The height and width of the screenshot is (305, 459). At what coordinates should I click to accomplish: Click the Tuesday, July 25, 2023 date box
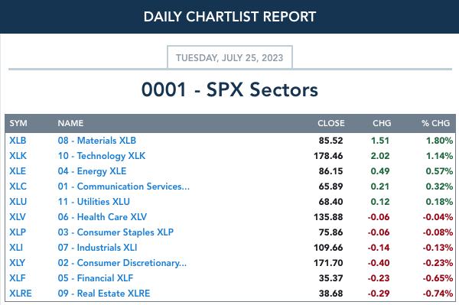(x=229, y=57)
